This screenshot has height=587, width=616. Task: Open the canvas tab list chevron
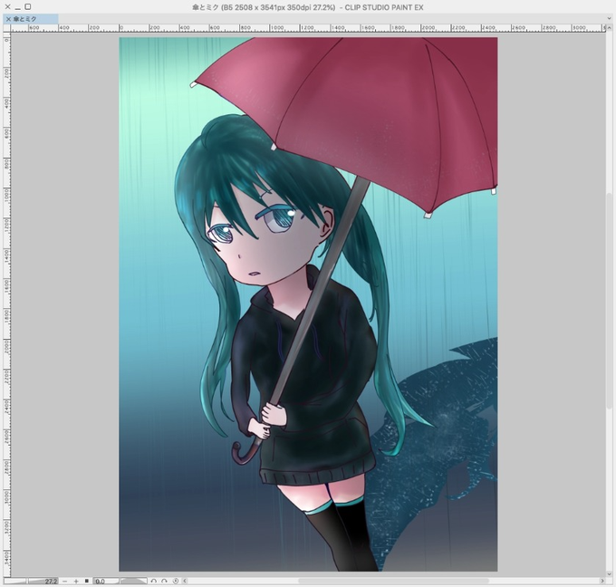point(609,18)
